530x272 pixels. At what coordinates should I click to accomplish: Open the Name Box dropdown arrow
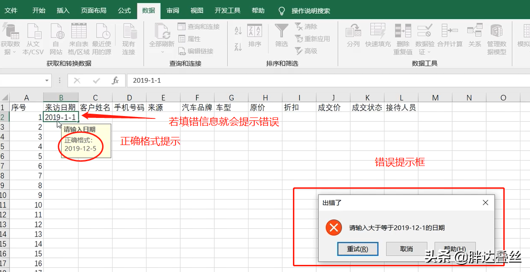click(47, 80)
